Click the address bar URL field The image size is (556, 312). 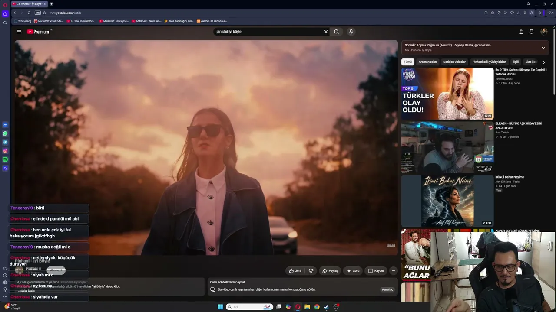(261, 13)
